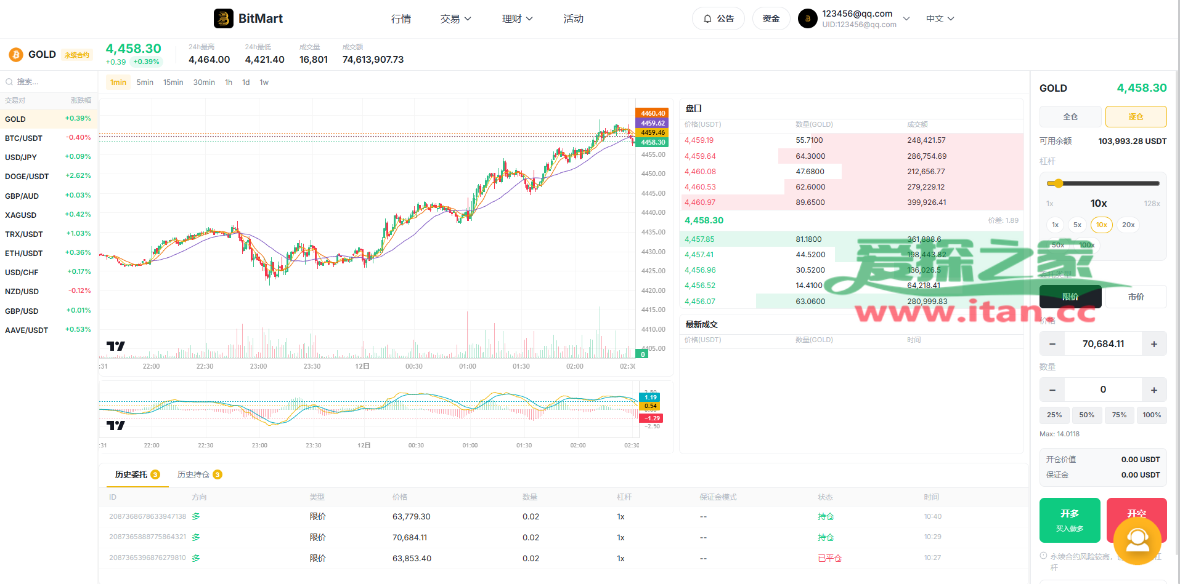Switch to 1min chart interval
The height and width of the screenshot is (584, 1180).
click(x=118, y=82)
